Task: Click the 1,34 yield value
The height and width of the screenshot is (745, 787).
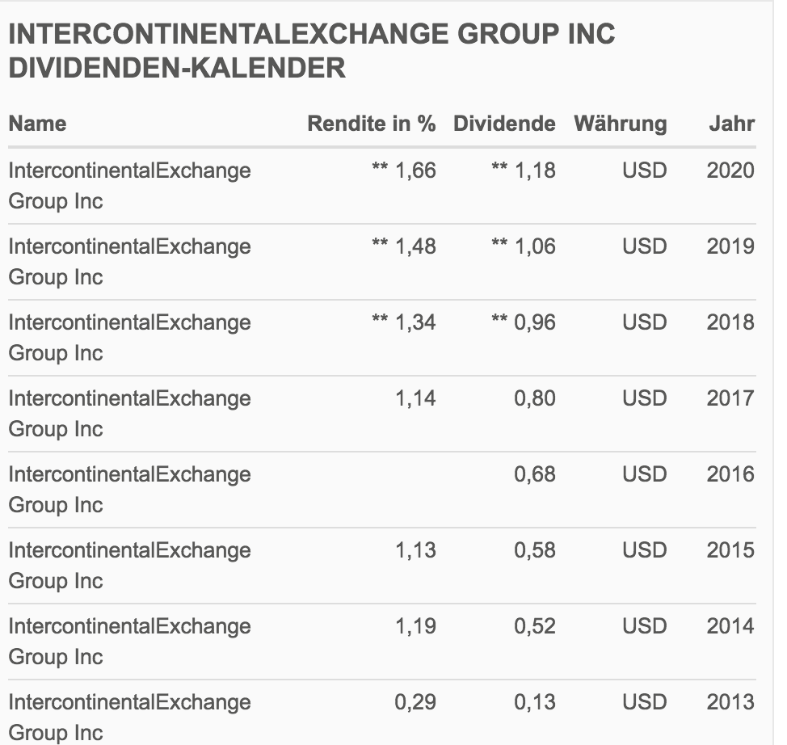Action: tap(415, 322)
